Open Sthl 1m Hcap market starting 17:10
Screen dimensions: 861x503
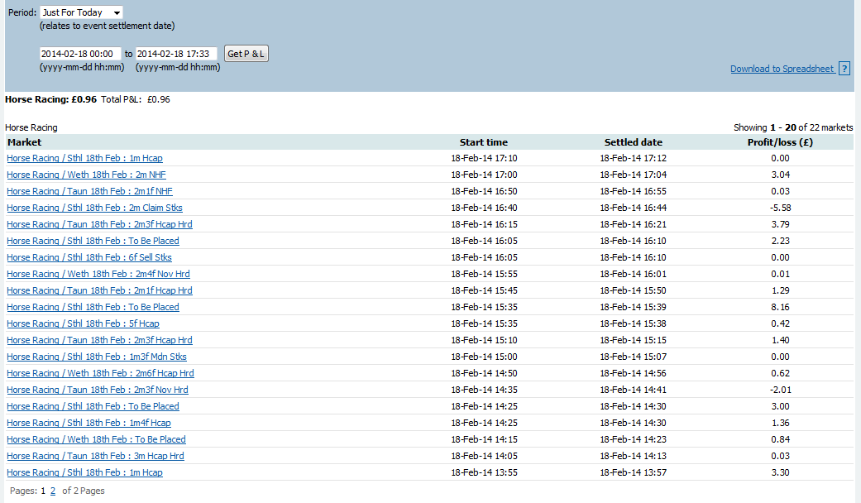click(x=84, y=158)
